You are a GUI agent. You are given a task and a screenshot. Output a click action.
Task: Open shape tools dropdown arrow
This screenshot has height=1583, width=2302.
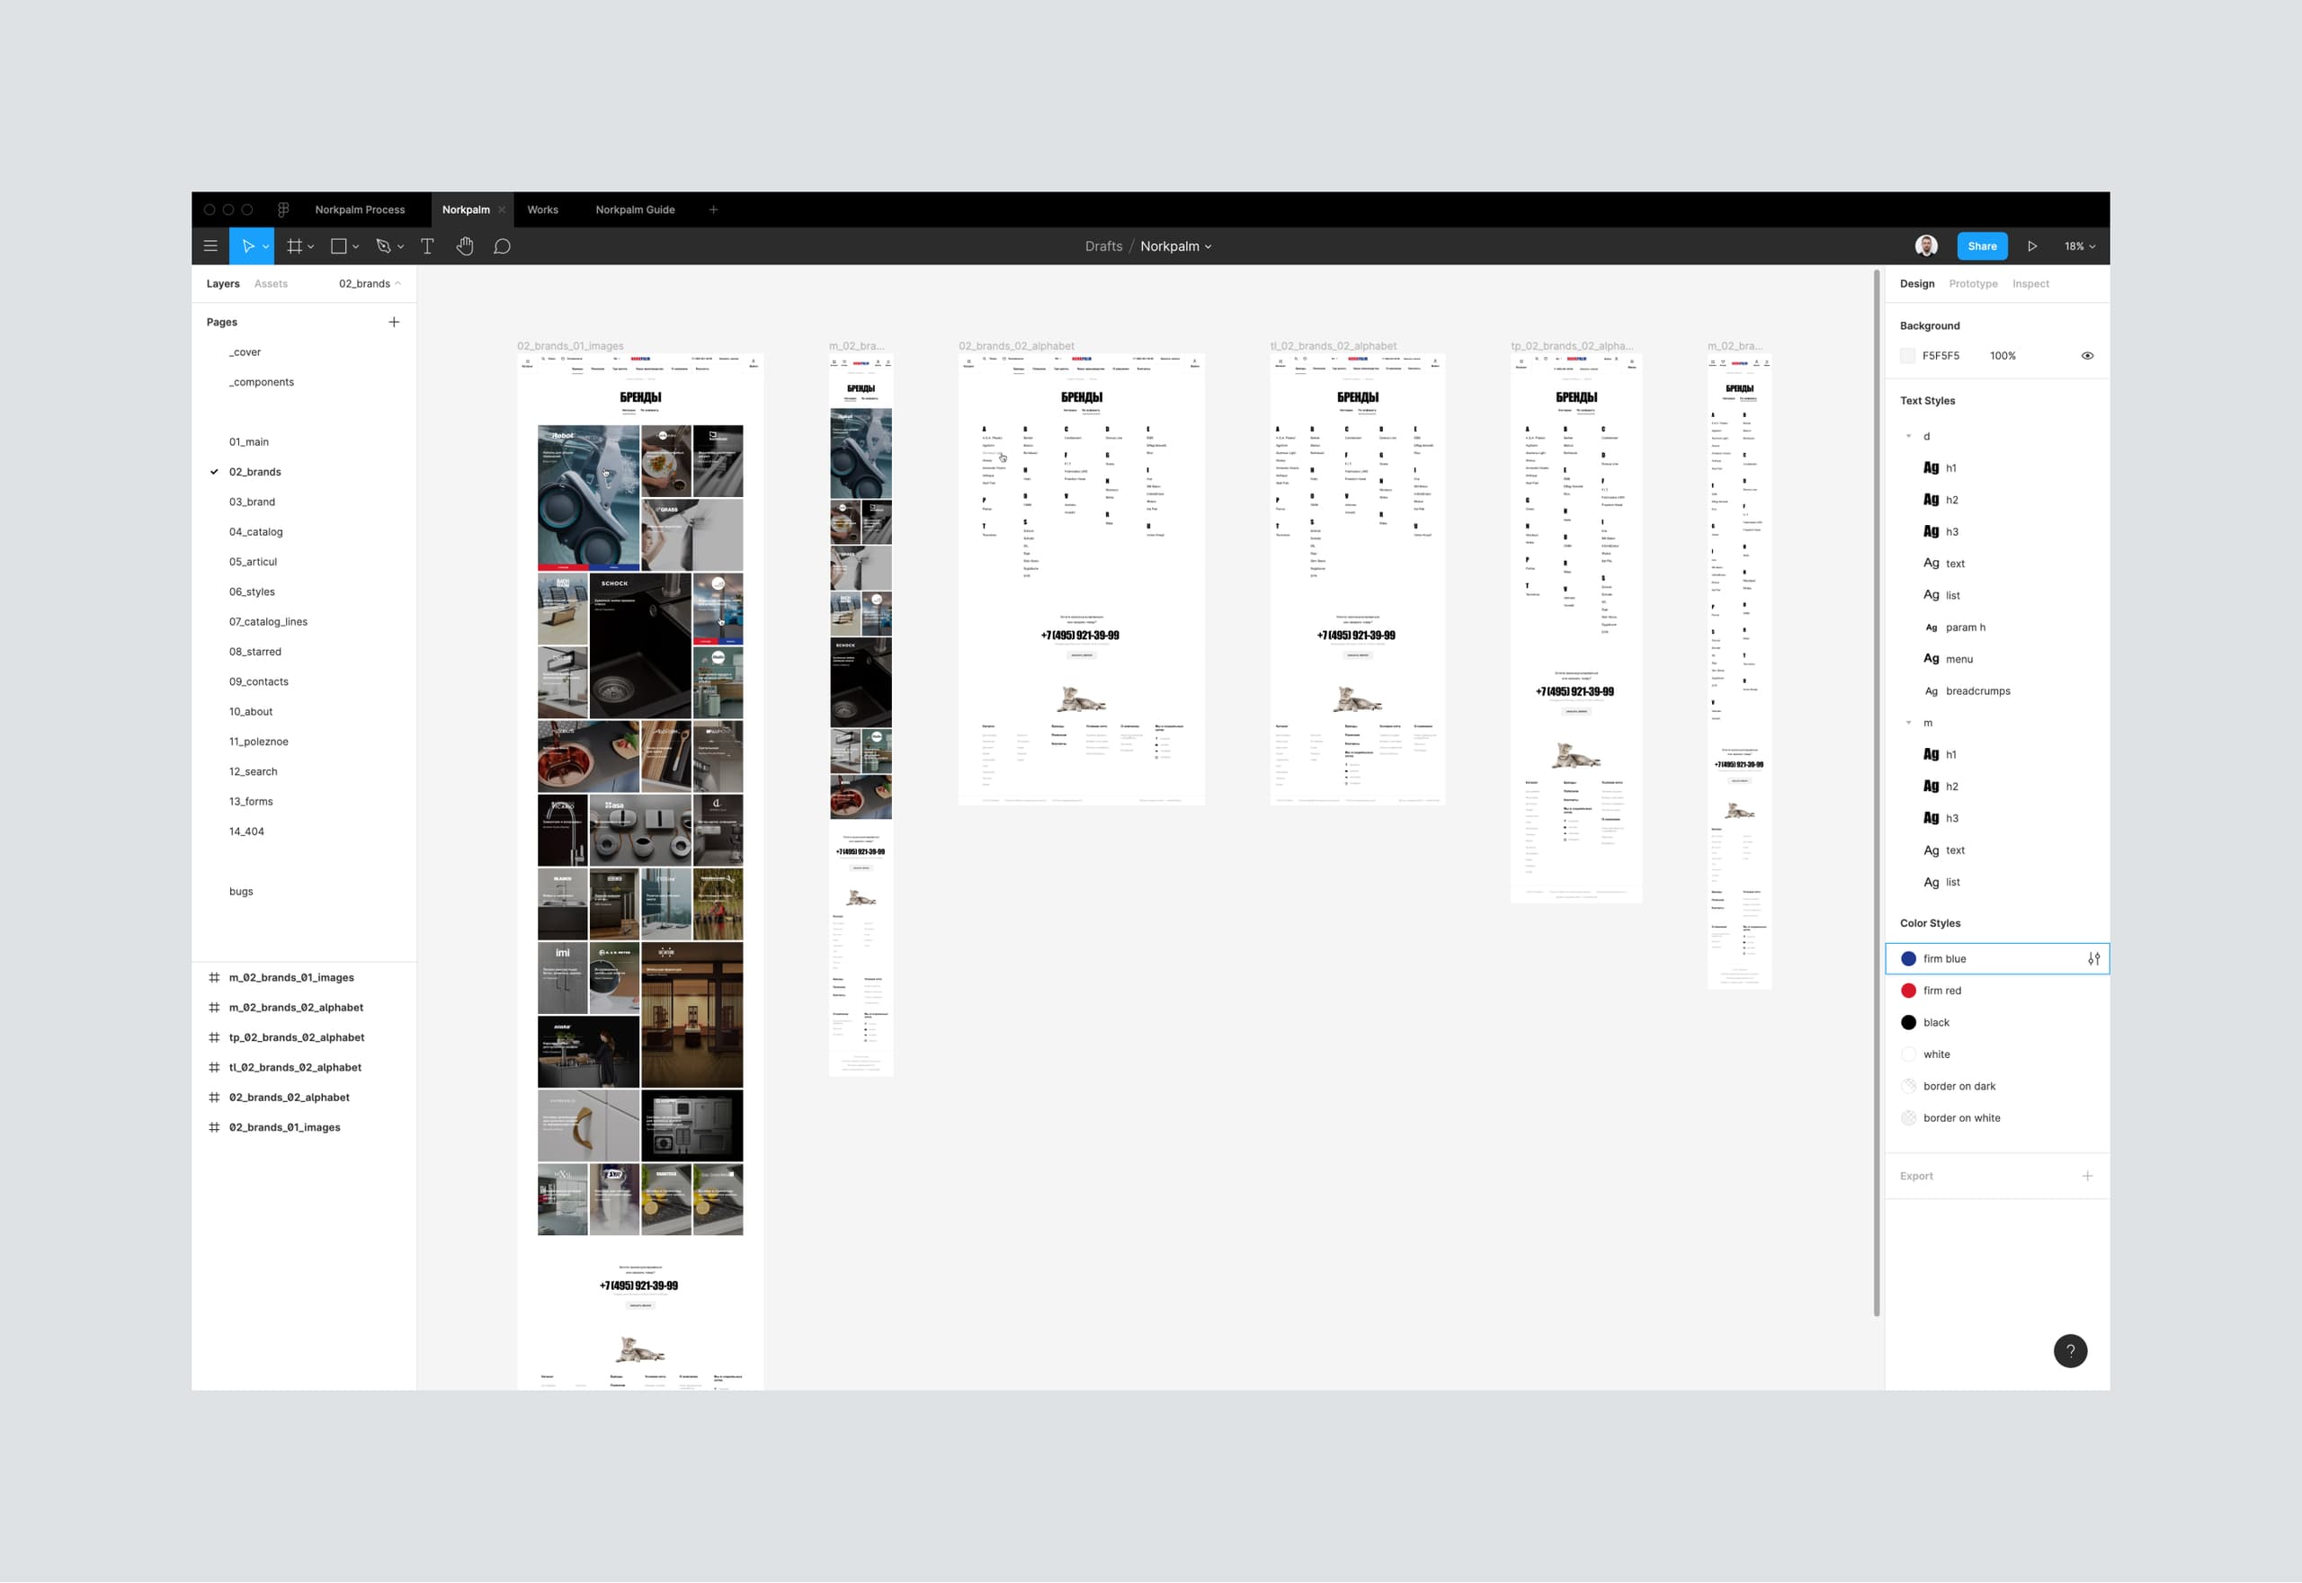pyautogui.click(x=355, y=247)
